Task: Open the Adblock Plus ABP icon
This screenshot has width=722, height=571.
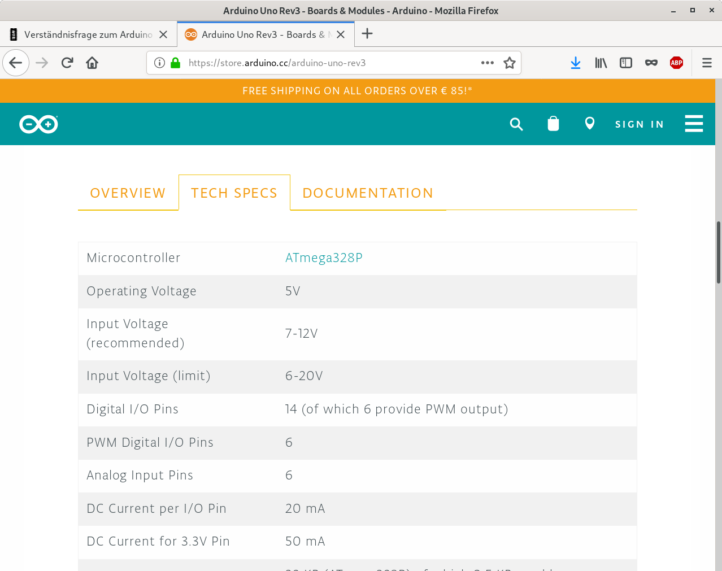Action: (x=677, y=63)
